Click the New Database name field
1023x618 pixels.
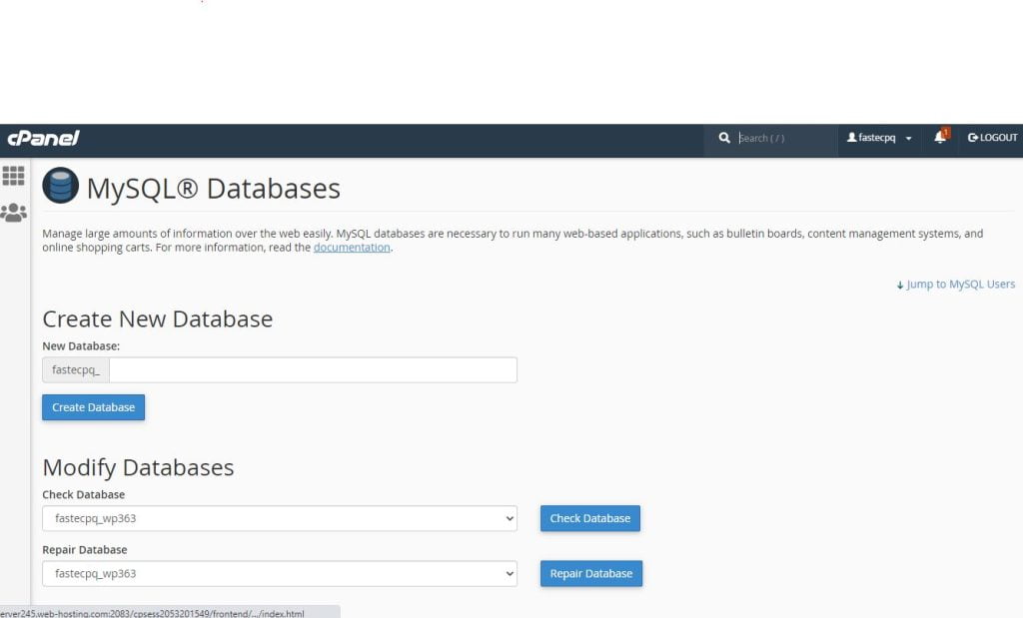(313, 369)
